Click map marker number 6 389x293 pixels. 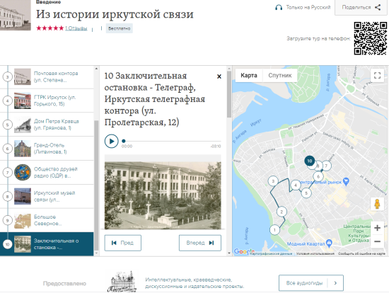pyautogui.click(x=318, y=176)
